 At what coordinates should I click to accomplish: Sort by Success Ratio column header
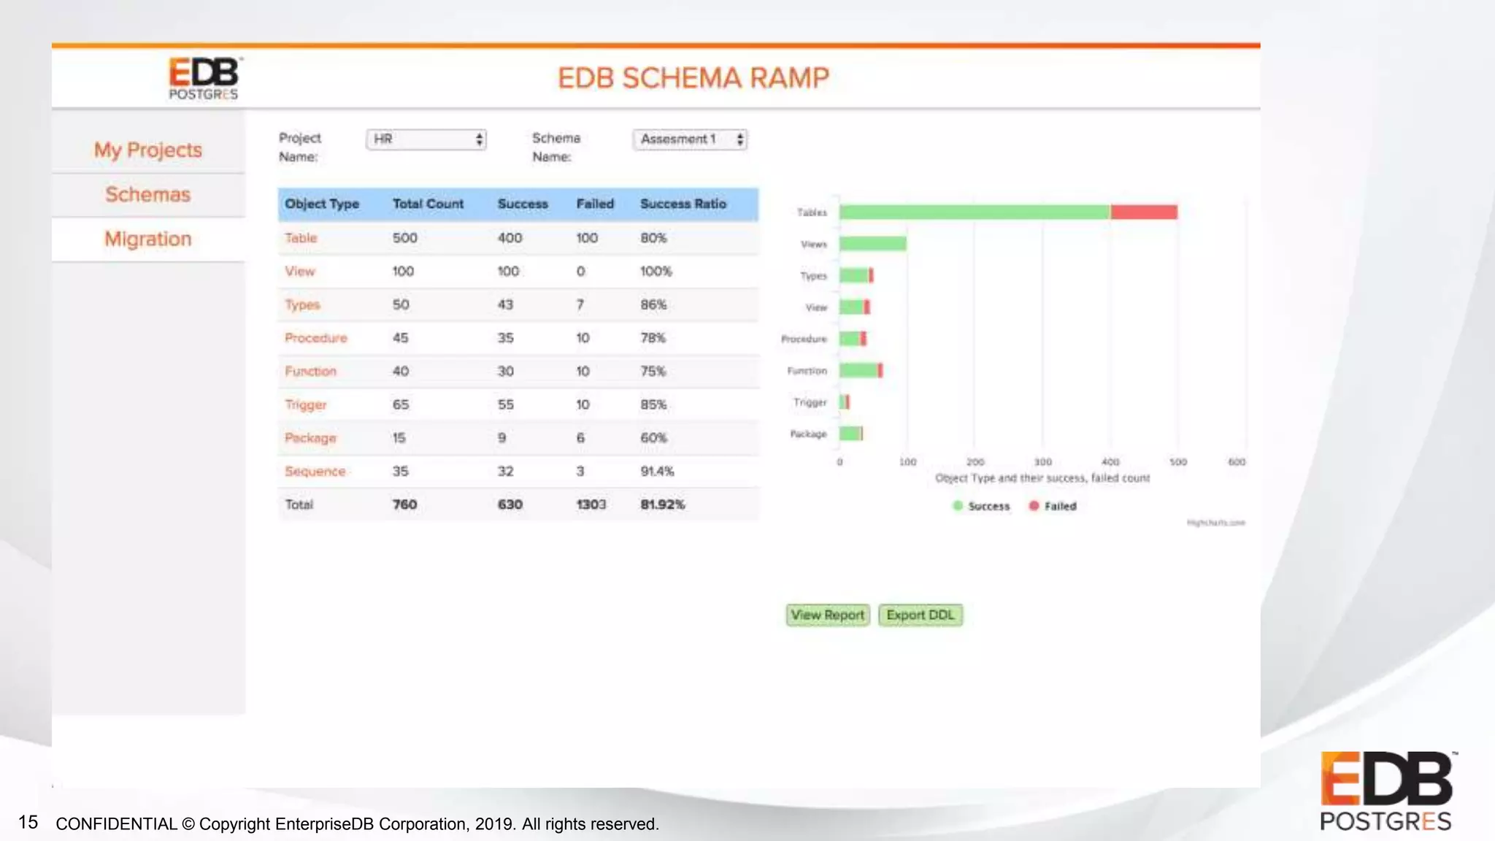[x=683, y=204]
